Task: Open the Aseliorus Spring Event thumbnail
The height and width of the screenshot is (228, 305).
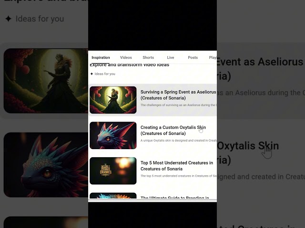Action: click(113, 100)
